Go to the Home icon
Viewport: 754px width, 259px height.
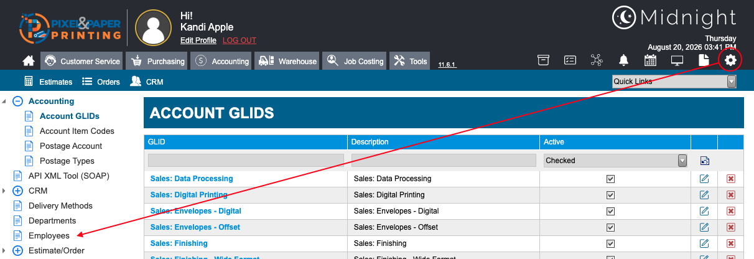coord(28,61)
